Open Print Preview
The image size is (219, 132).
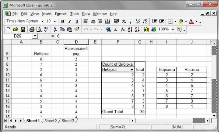coord(39,29)
